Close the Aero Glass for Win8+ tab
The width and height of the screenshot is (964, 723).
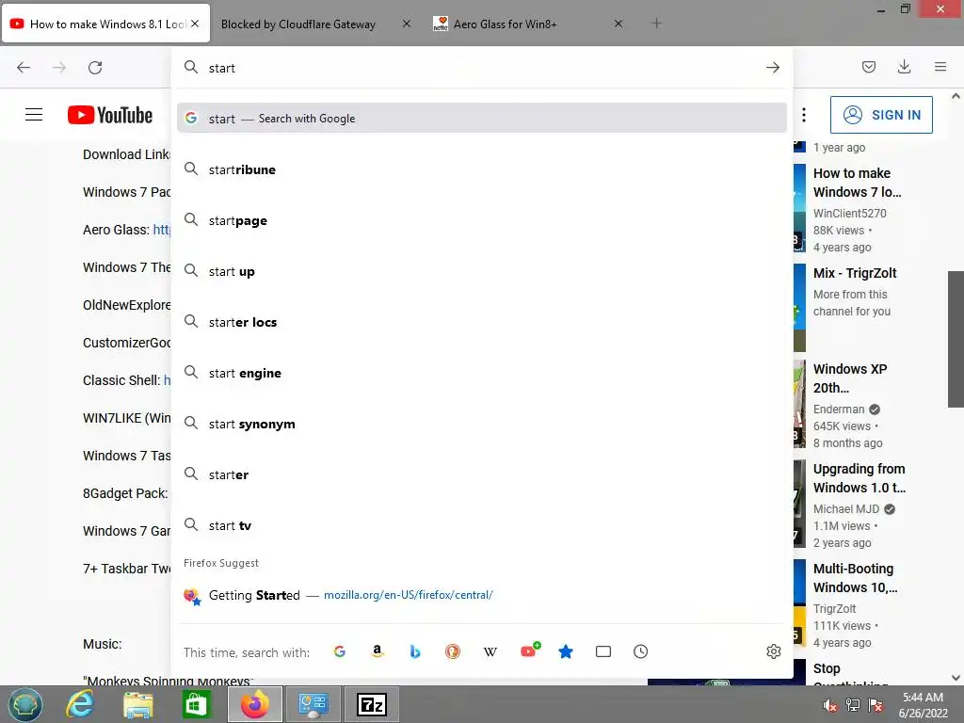coord(619,24)
